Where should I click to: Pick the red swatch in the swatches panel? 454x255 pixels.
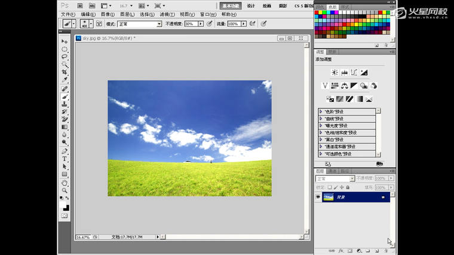point(317,13)
